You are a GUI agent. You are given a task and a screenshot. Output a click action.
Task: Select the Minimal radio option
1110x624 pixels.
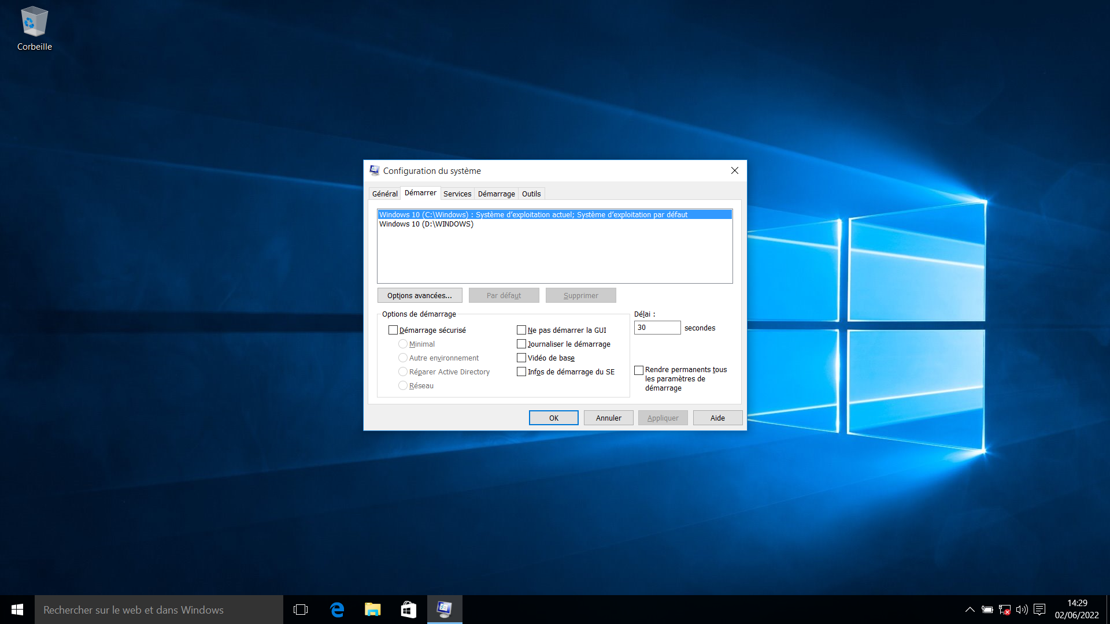(x=403, y=344)
